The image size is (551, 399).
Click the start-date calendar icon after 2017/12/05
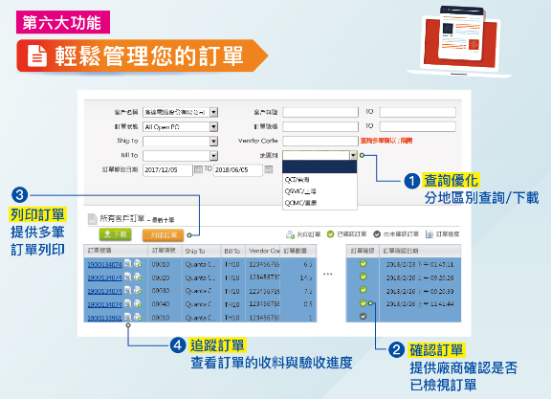tap(198, 169)
